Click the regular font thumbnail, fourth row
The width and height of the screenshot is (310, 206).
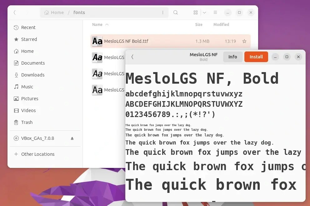pos(97,90)
